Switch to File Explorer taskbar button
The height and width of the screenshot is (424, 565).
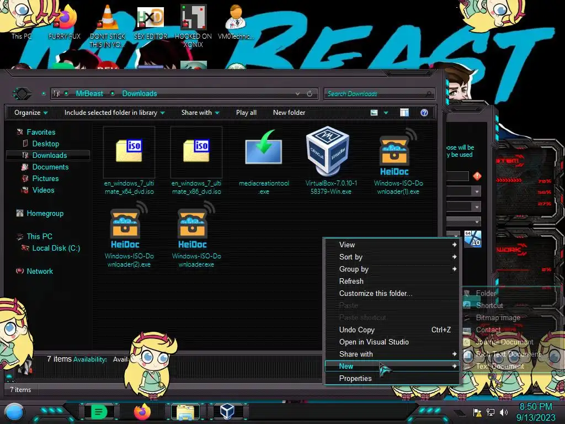point(185,412)
